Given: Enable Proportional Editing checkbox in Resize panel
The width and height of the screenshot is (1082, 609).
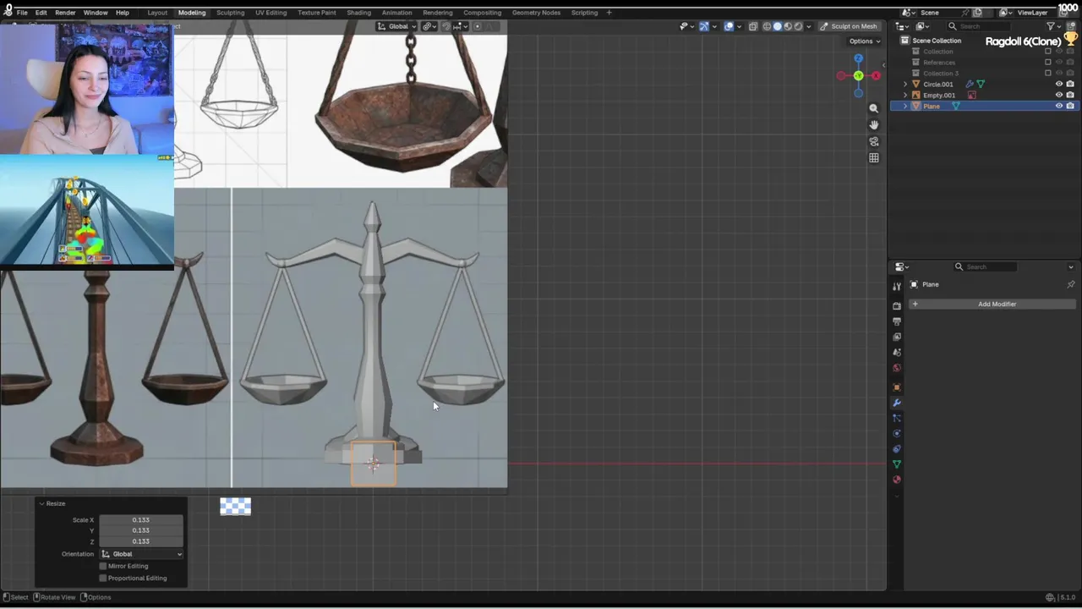Looking at the screenshot, I should click(x=103, y=578).
